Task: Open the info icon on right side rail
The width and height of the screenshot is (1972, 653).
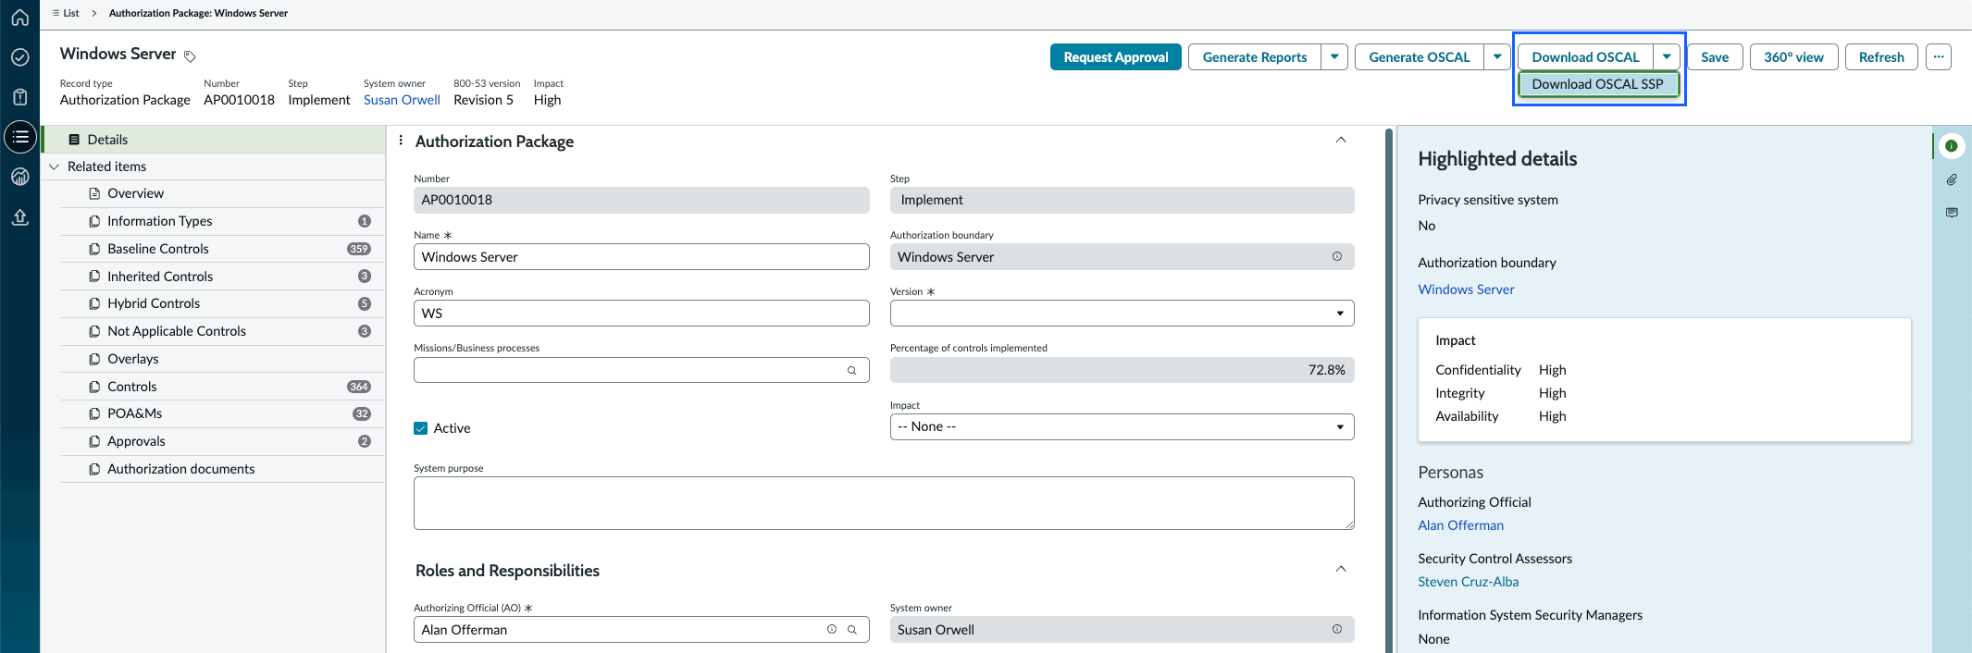Action: click(1951, 146)
